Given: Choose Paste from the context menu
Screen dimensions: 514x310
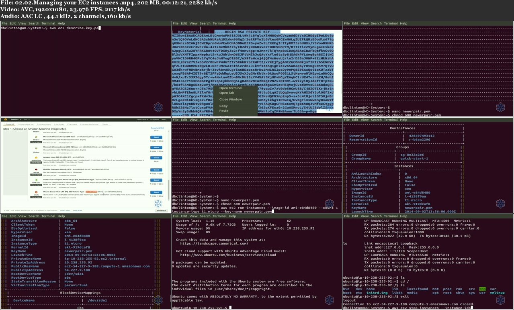Looking at the screenshot, I should pyautogui.click(x=224, y=111).
